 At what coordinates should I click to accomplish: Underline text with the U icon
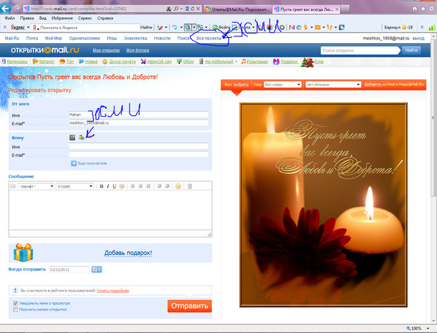tap(114, 186)
